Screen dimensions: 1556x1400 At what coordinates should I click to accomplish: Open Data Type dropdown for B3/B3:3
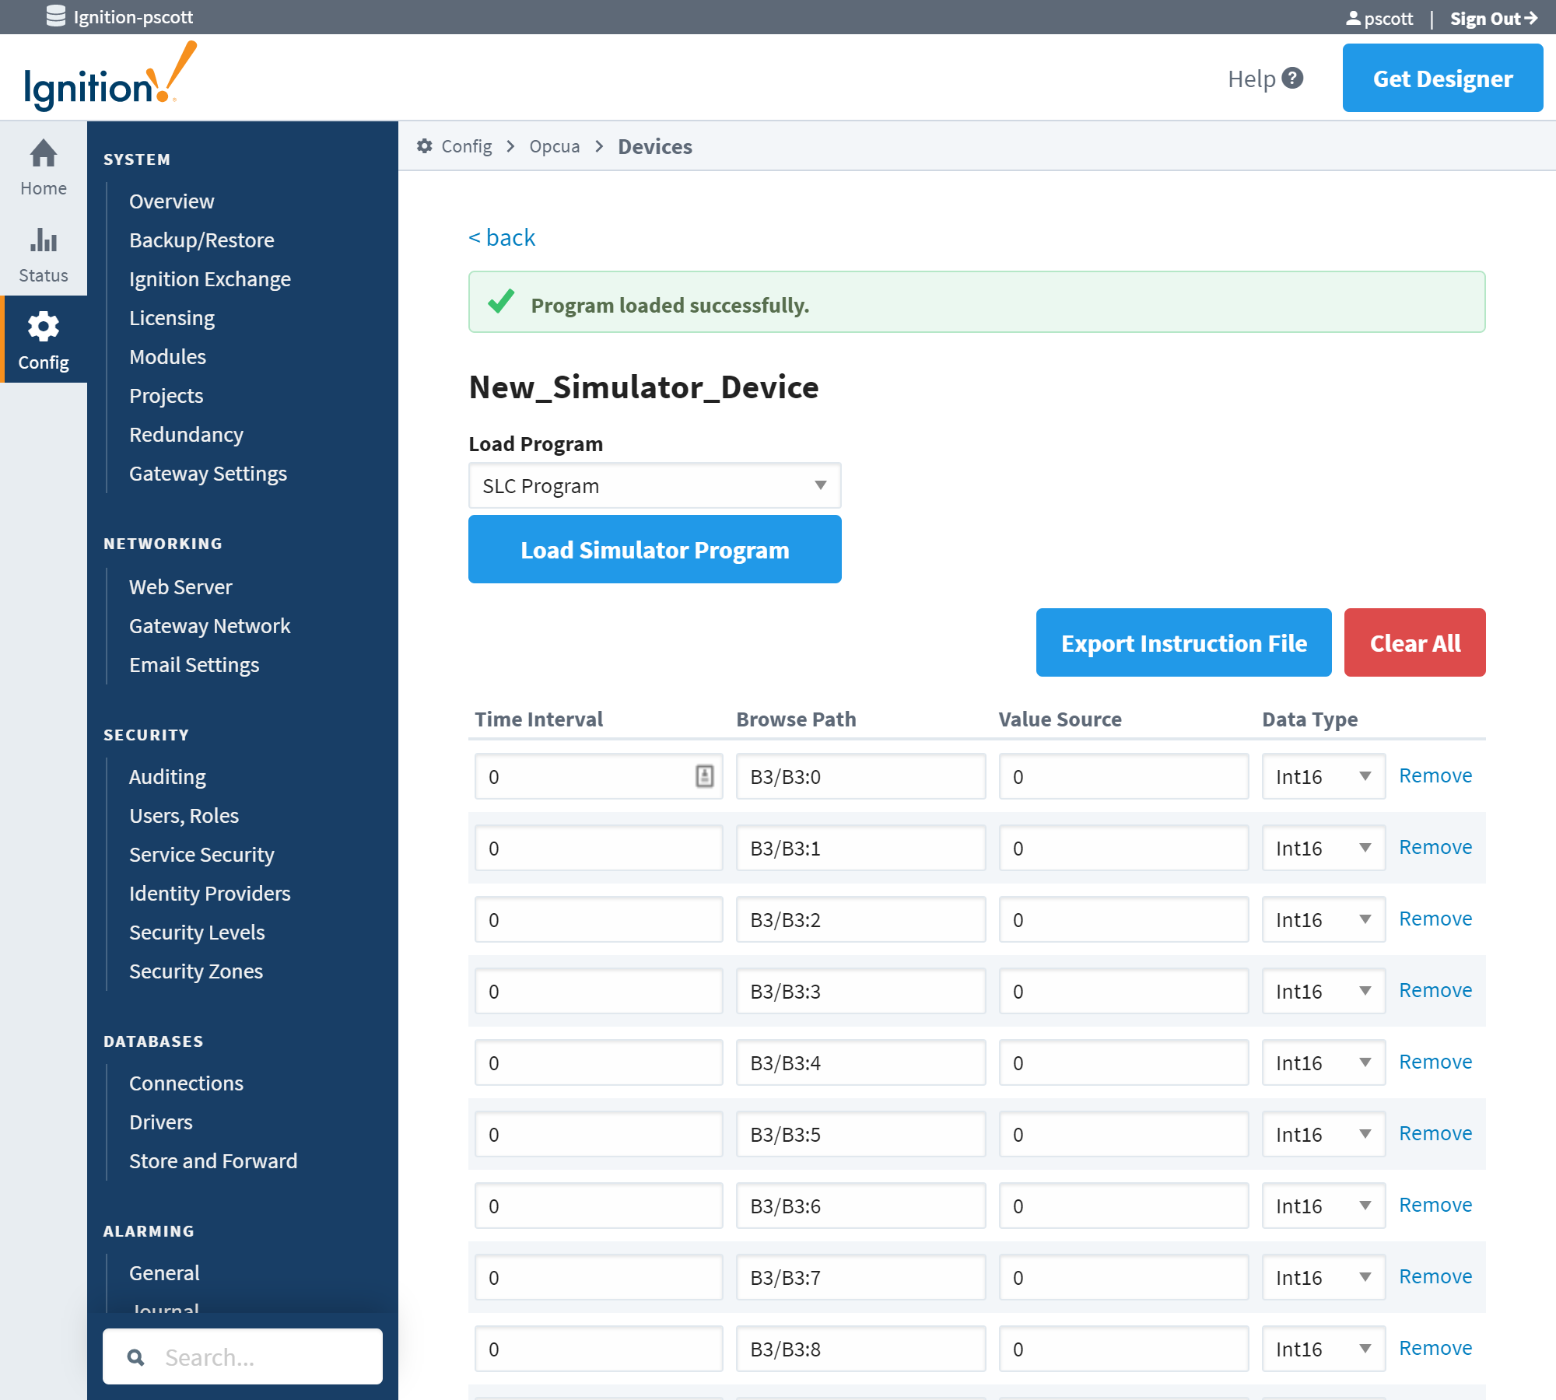coord(1323,991)
